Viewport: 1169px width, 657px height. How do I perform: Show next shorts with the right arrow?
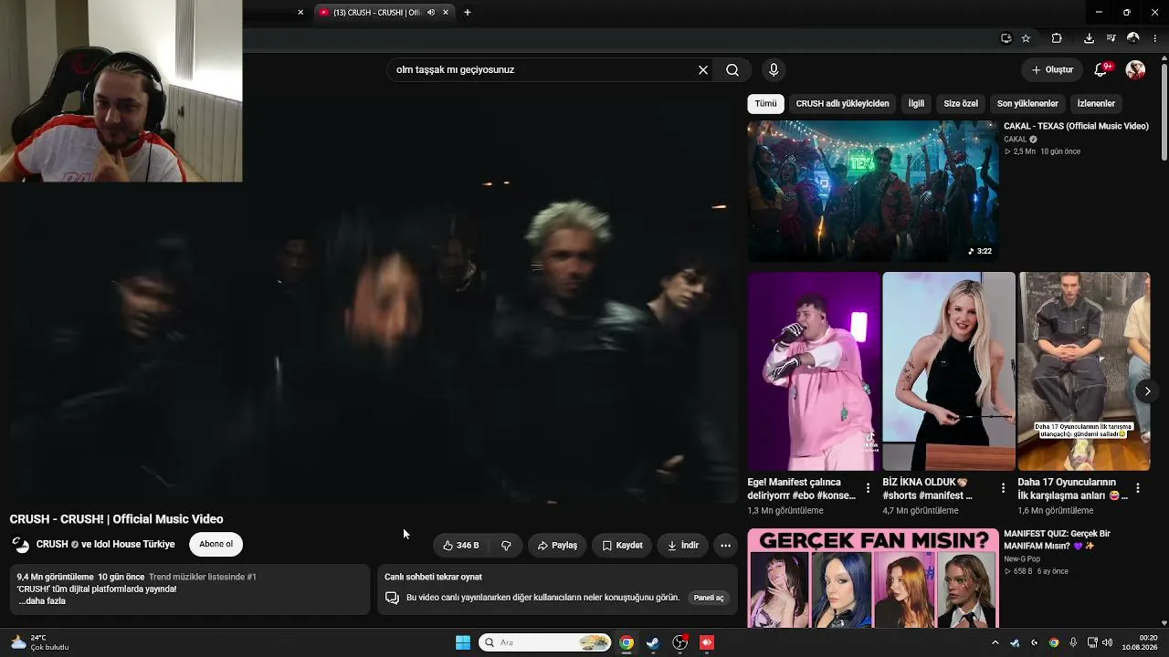click(1147, 391)
